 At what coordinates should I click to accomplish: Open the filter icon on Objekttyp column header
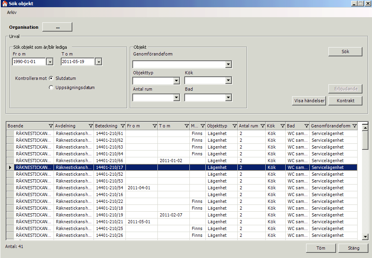point(235,126)
